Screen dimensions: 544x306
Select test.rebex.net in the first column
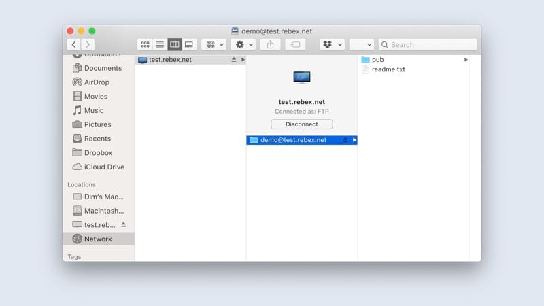coord(190,60)
